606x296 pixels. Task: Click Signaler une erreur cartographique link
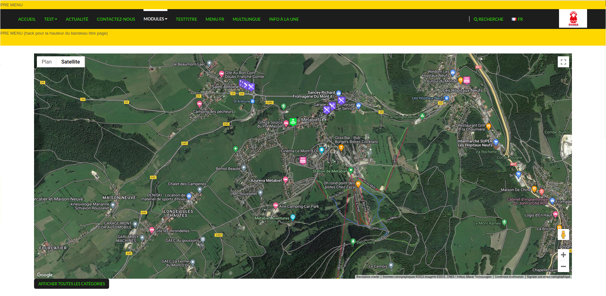coord(548,277)
